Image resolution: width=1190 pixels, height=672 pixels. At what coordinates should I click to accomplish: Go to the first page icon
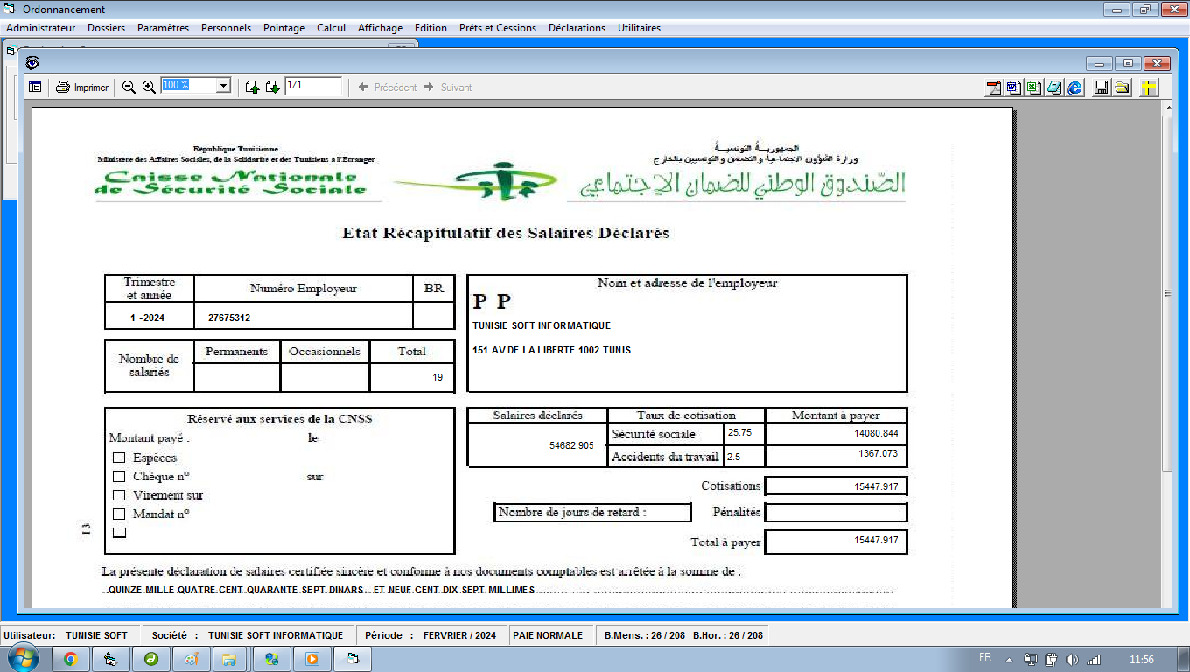(253, 87)
